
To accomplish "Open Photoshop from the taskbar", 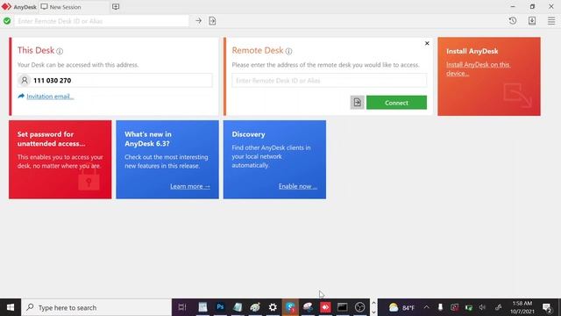I will [220, 307].
